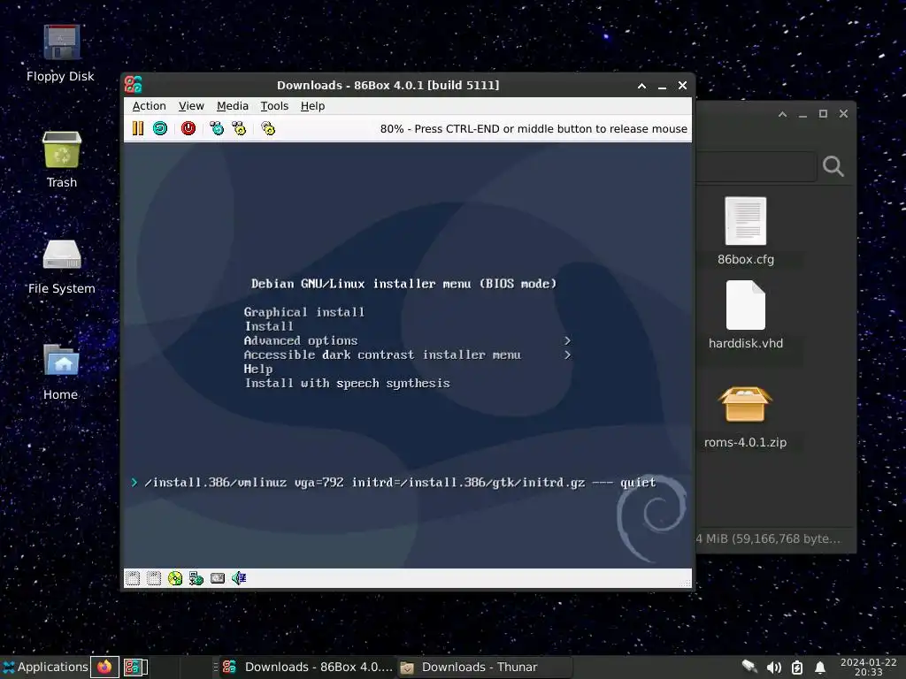The width and height of the screenshot is (906, 679).
Task: Select Advanced options in the installer menu
Action: click(301, 340)
